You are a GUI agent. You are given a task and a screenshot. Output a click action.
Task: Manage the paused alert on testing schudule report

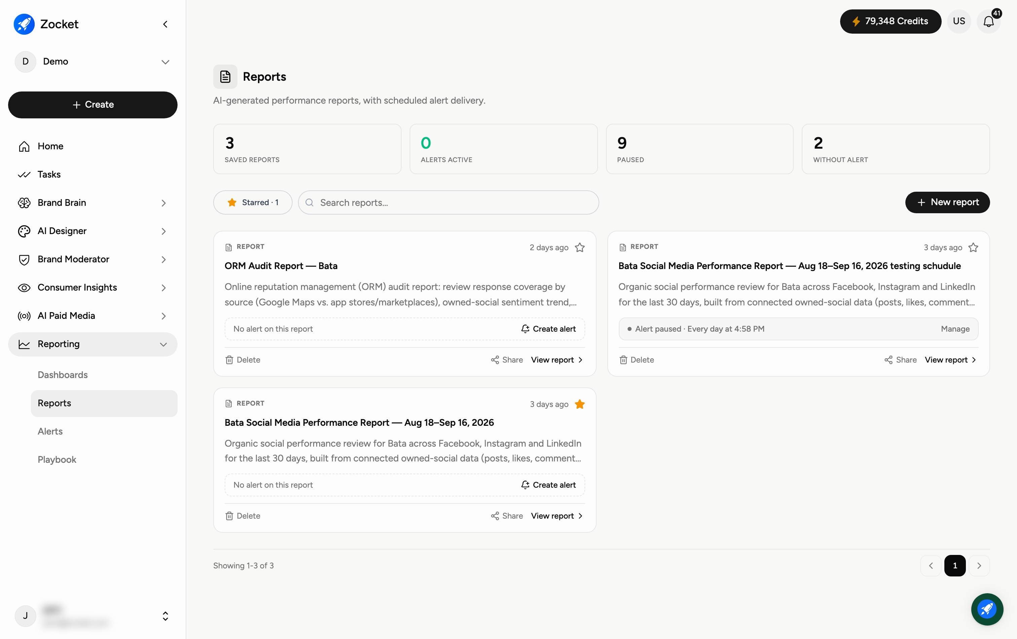955,329
